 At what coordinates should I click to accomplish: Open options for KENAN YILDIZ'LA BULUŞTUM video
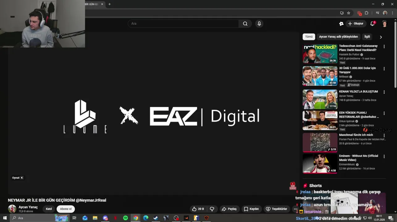pos(384,92)
